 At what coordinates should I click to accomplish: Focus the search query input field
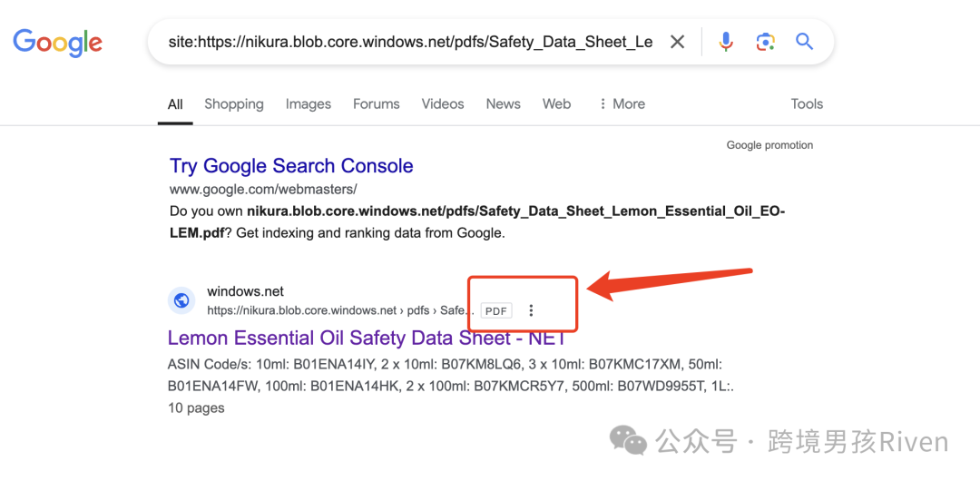click(411, 42)
